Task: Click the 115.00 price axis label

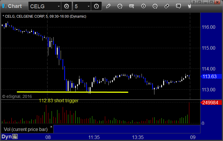Action: (208, 48)
